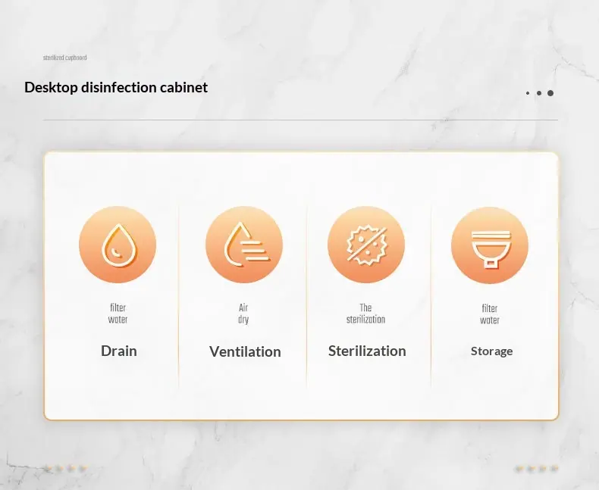Viewport: 599px width, 490px height.
Task: Click the crossed-out germ sterilization icon
Action: [x=366, y=245]
